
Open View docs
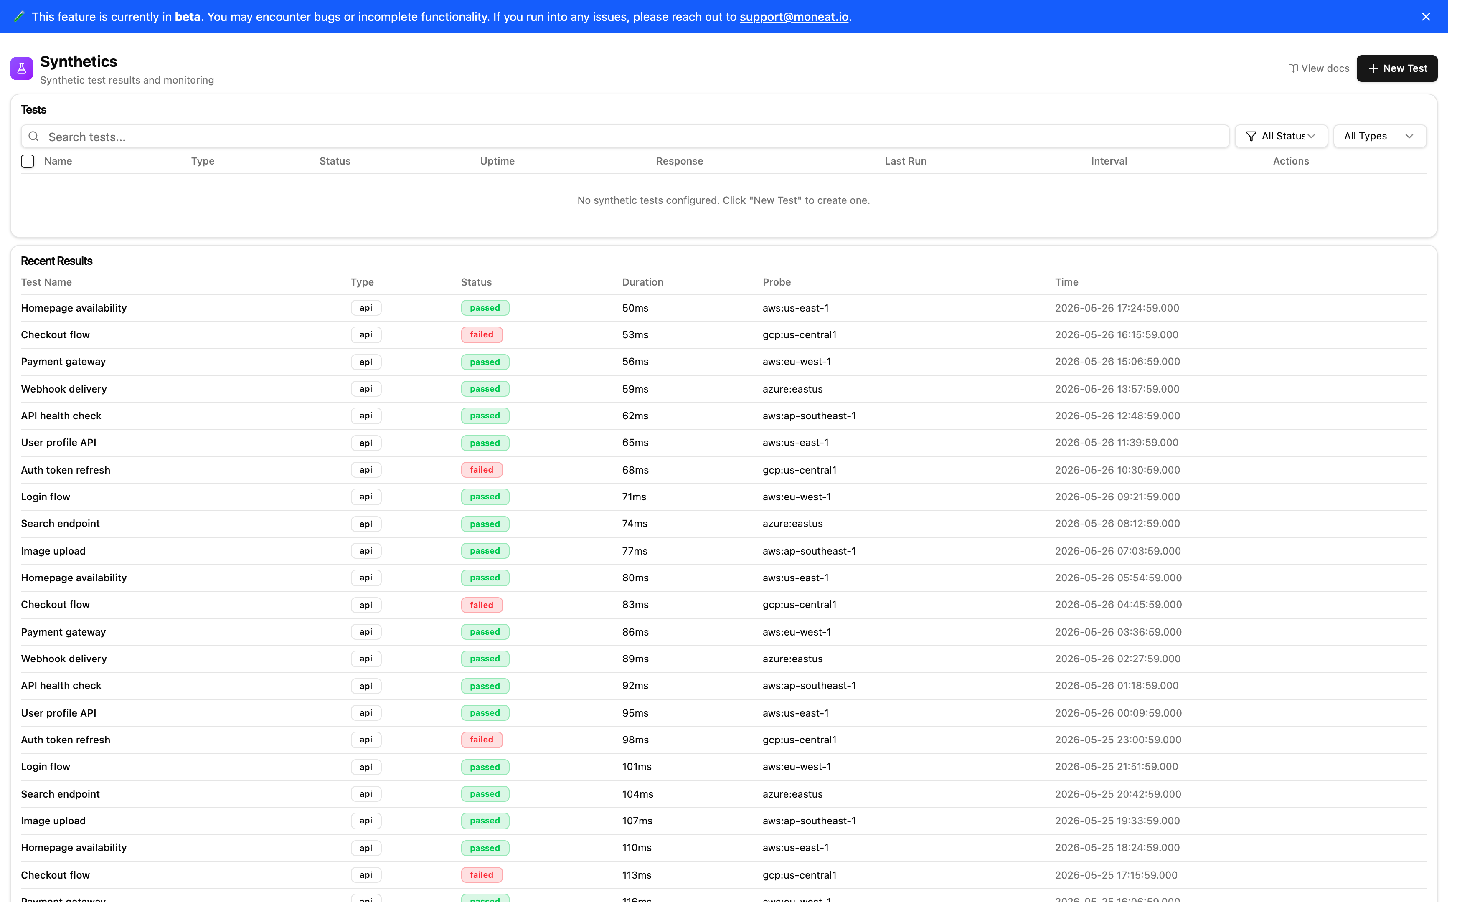(1319, 68)
